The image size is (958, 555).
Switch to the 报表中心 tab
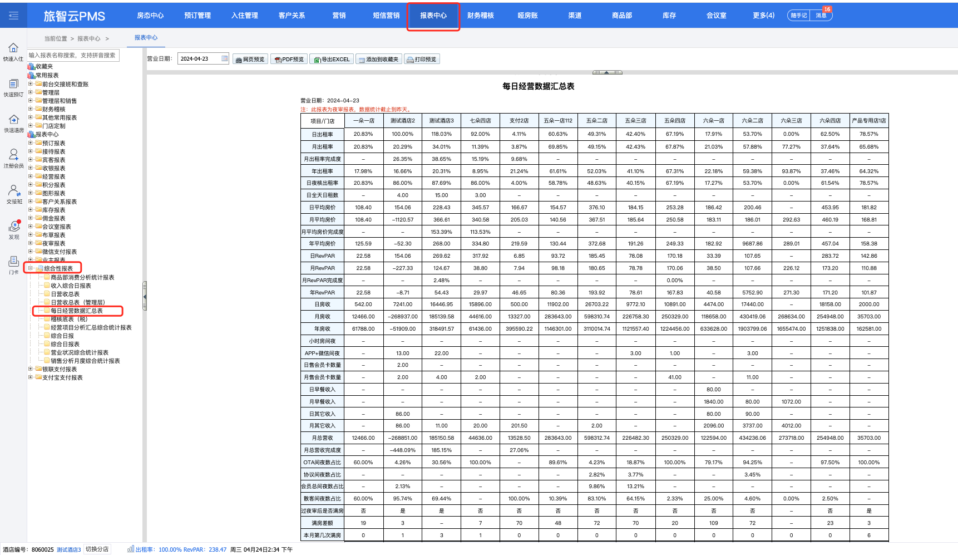[x=146, y=38]
